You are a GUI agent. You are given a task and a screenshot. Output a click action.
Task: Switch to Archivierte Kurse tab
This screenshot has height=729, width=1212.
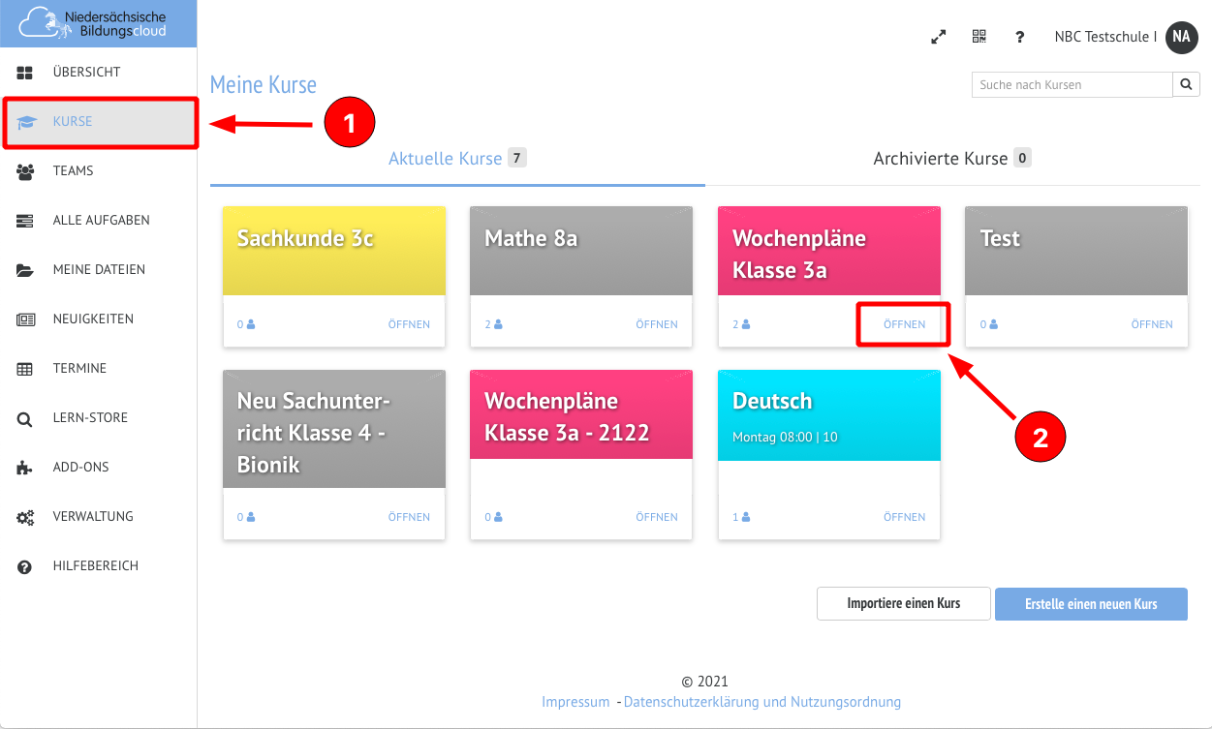coord(941,159)
